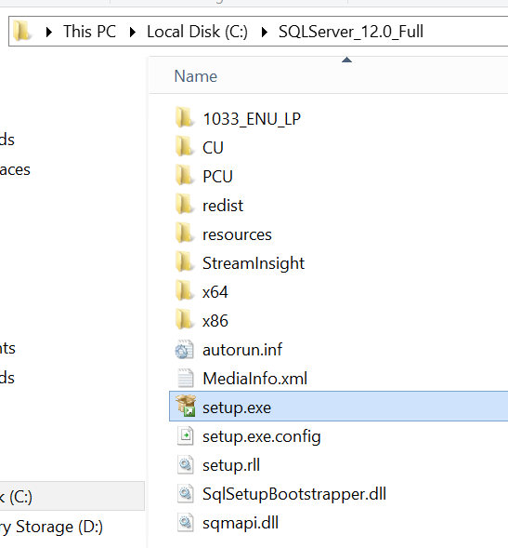Click the setup.rll file icon
The width and height of the screenshot is (508, 548).
pos(185,465)
